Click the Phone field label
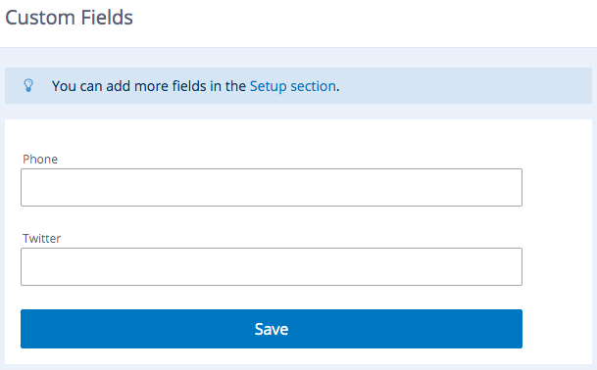This screenshot has height=370, width=597. [40, 159]
